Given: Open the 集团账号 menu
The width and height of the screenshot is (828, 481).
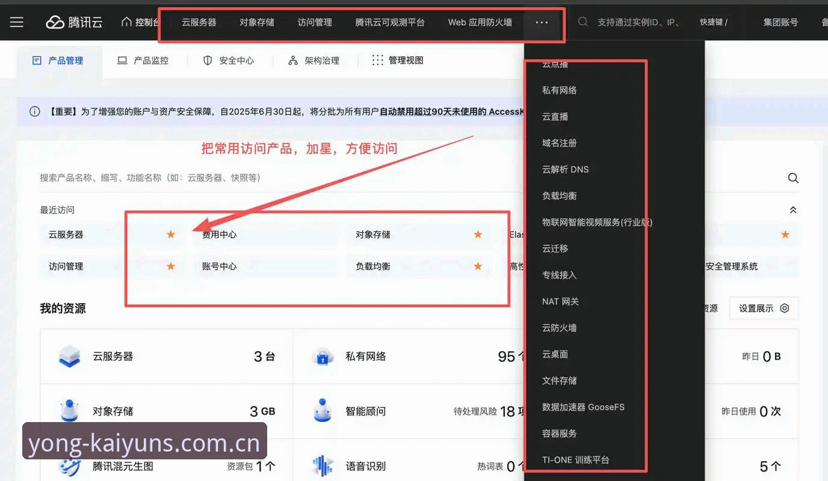Looking at the screenshot, I should pyautogui.click(x=780, y=22).
